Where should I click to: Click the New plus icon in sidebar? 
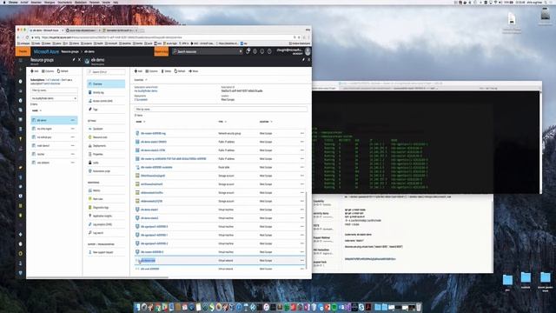[21, 70]
